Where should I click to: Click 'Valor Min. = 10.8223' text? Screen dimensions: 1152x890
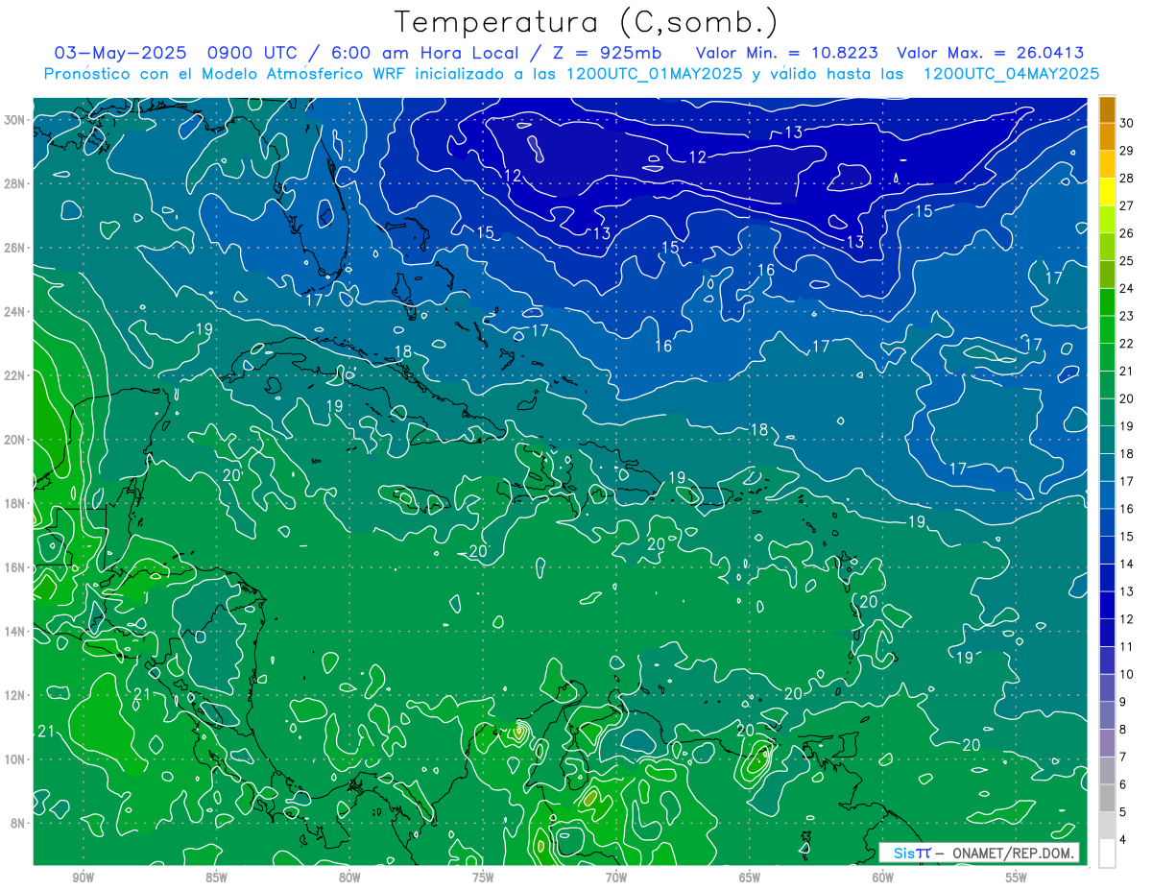point(787,53)
